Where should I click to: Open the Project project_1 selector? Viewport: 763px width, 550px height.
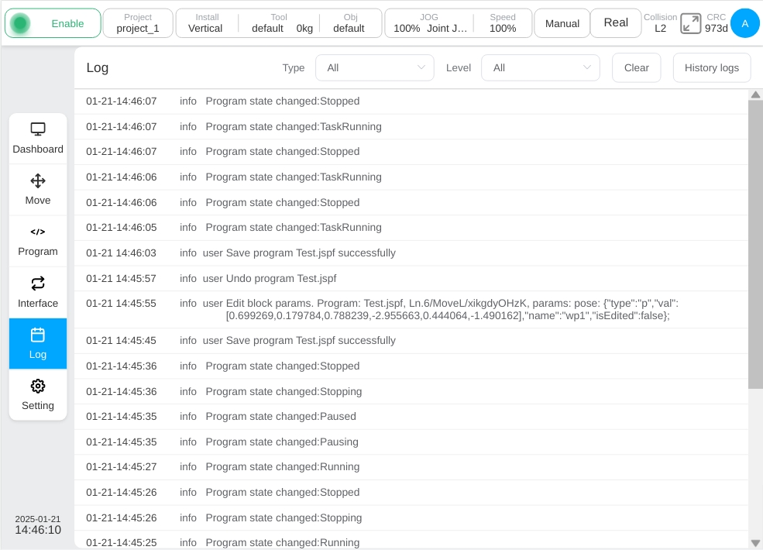click(138, 23)
